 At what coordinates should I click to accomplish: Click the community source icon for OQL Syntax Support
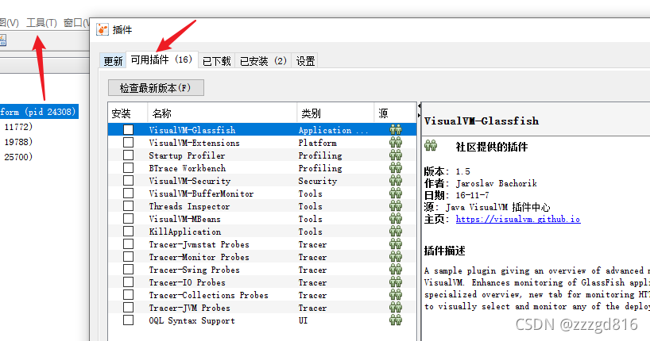[396, 320]
